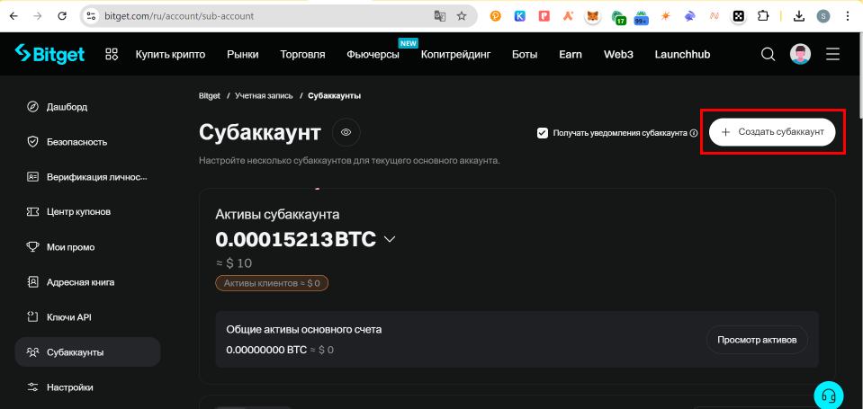Click Активы клиентов ≈ $0 badge
Viewport: 863px width, 409px height.
click(x=272, y=283)
